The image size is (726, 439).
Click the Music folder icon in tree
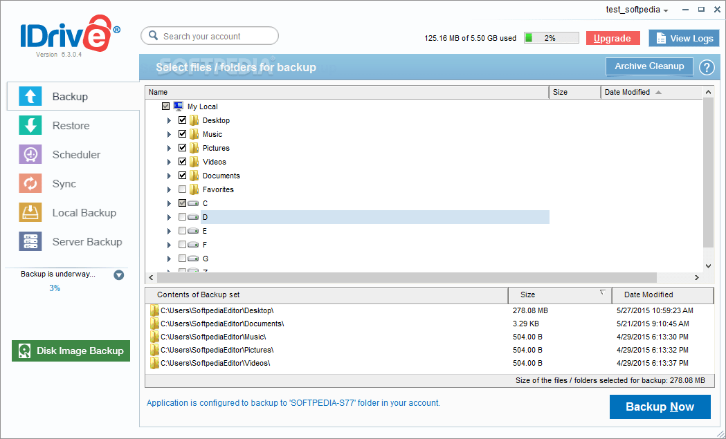coord(194,134)
